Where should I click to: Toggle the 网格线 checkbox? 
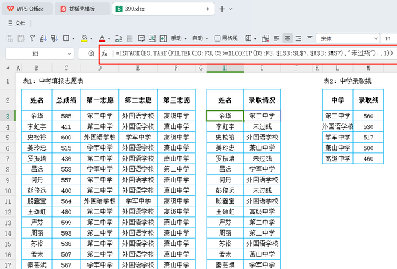click(x=217, y=38)
